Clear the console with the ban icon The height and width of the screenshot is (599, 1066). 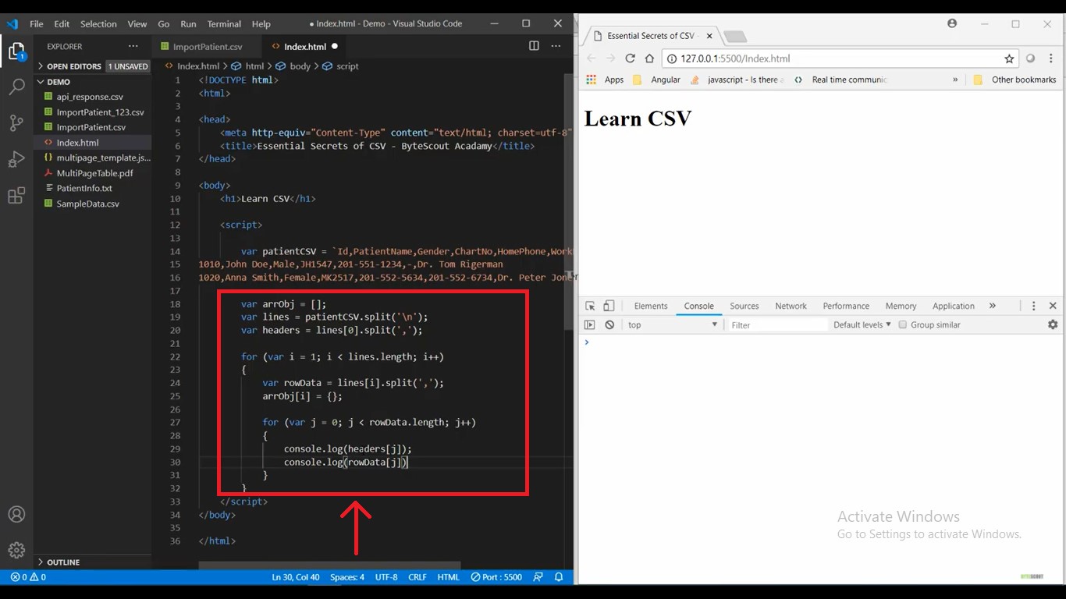(x=609, y=324)
